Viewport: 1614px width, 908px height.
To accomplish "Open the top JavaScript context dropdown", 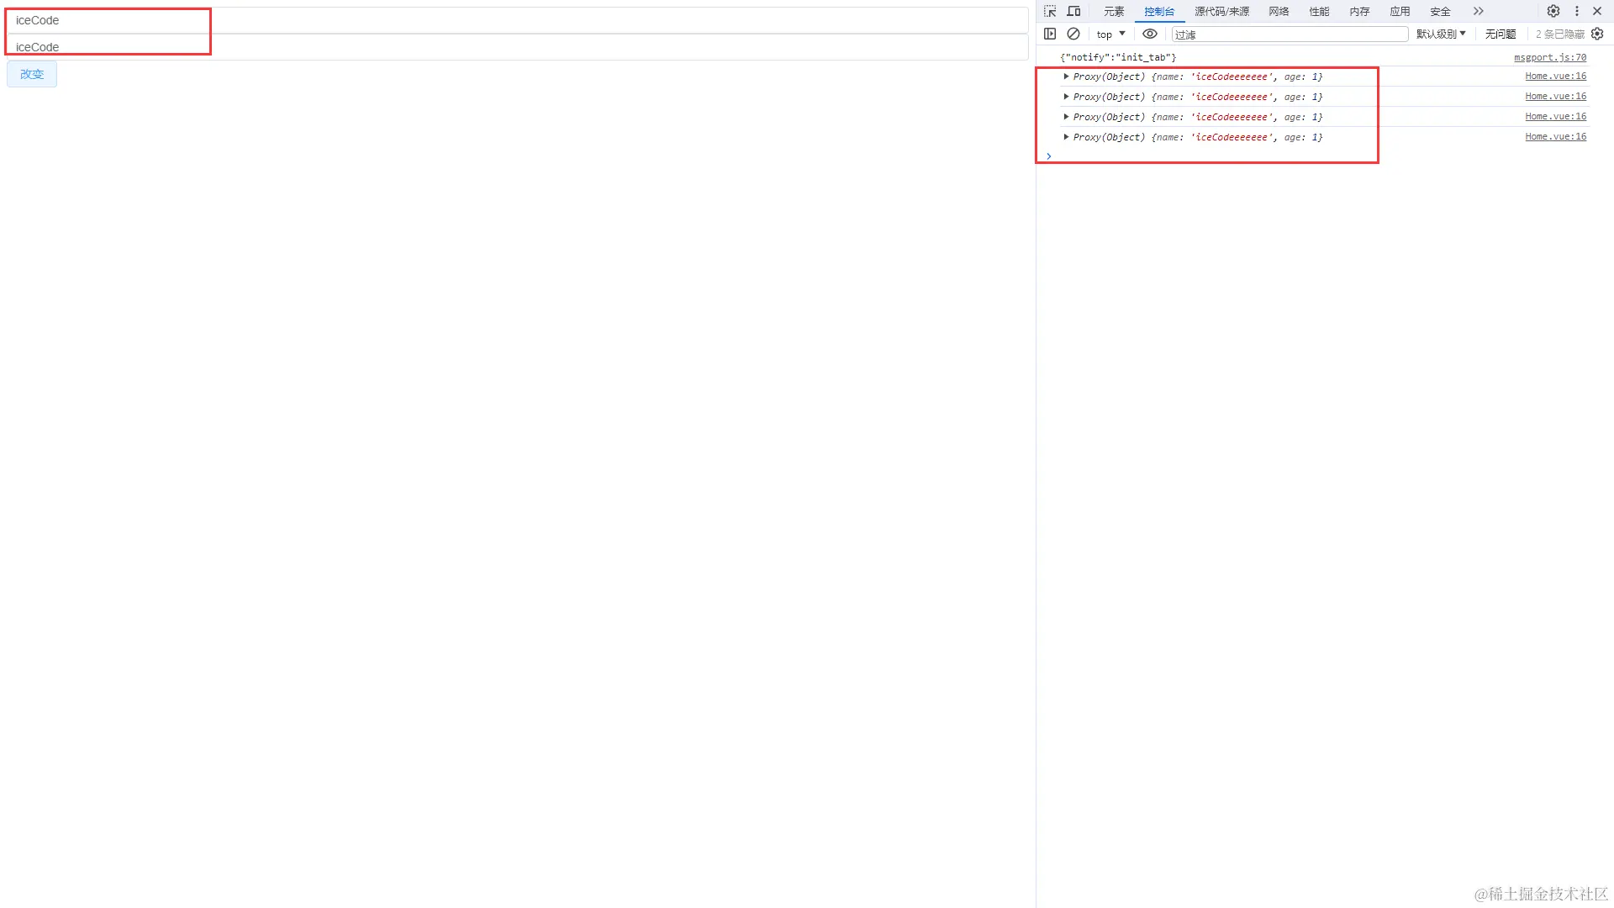I will point(1110,34).
